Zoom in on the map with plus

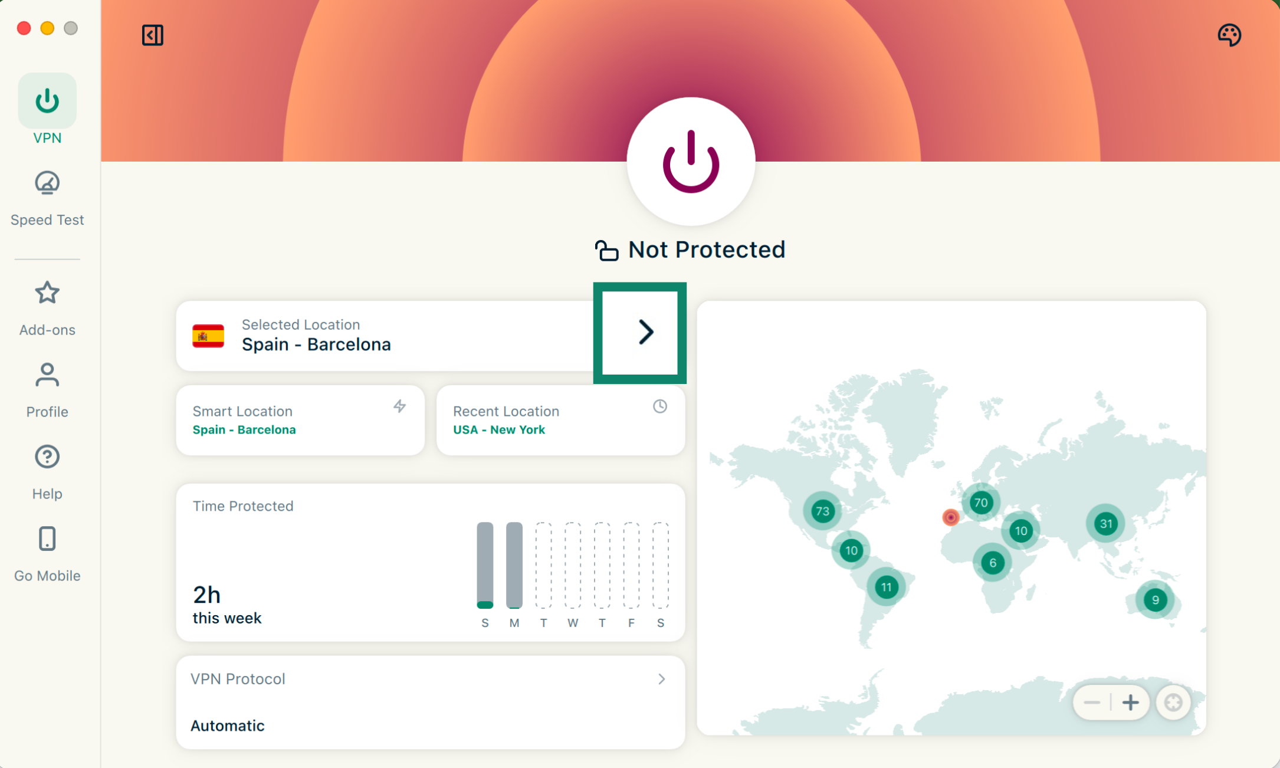[x=1130, y=703]
